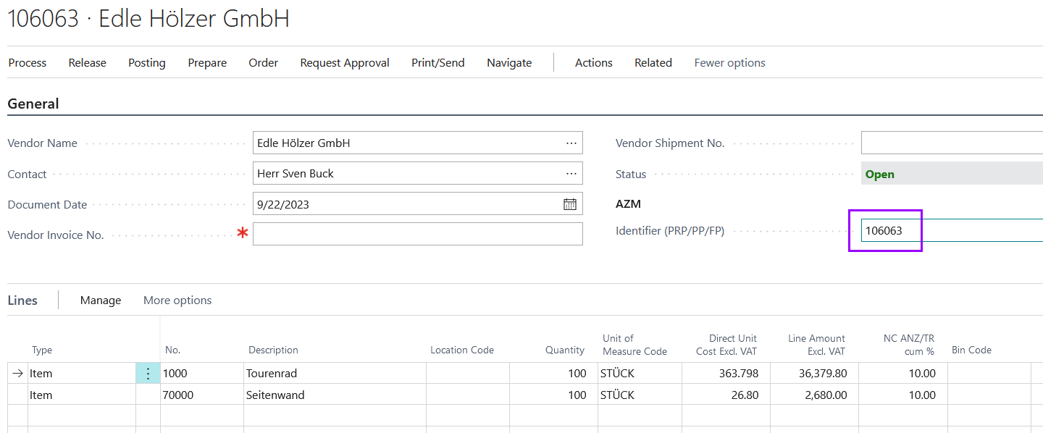Collapse the General section header
The height and width of the screenshot is (433, 1043).
[33, 104]
